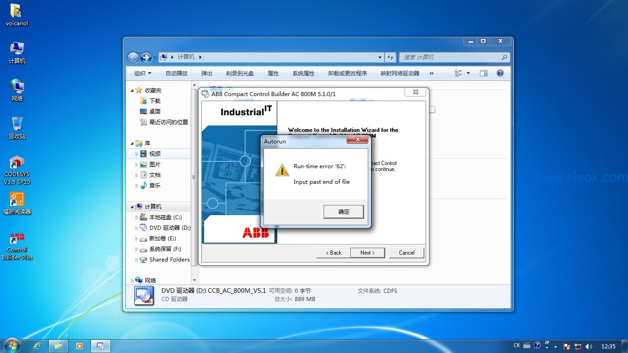Click Cancel in the installation wizard
Screen dimensions: 628x353
click(407, 253)
